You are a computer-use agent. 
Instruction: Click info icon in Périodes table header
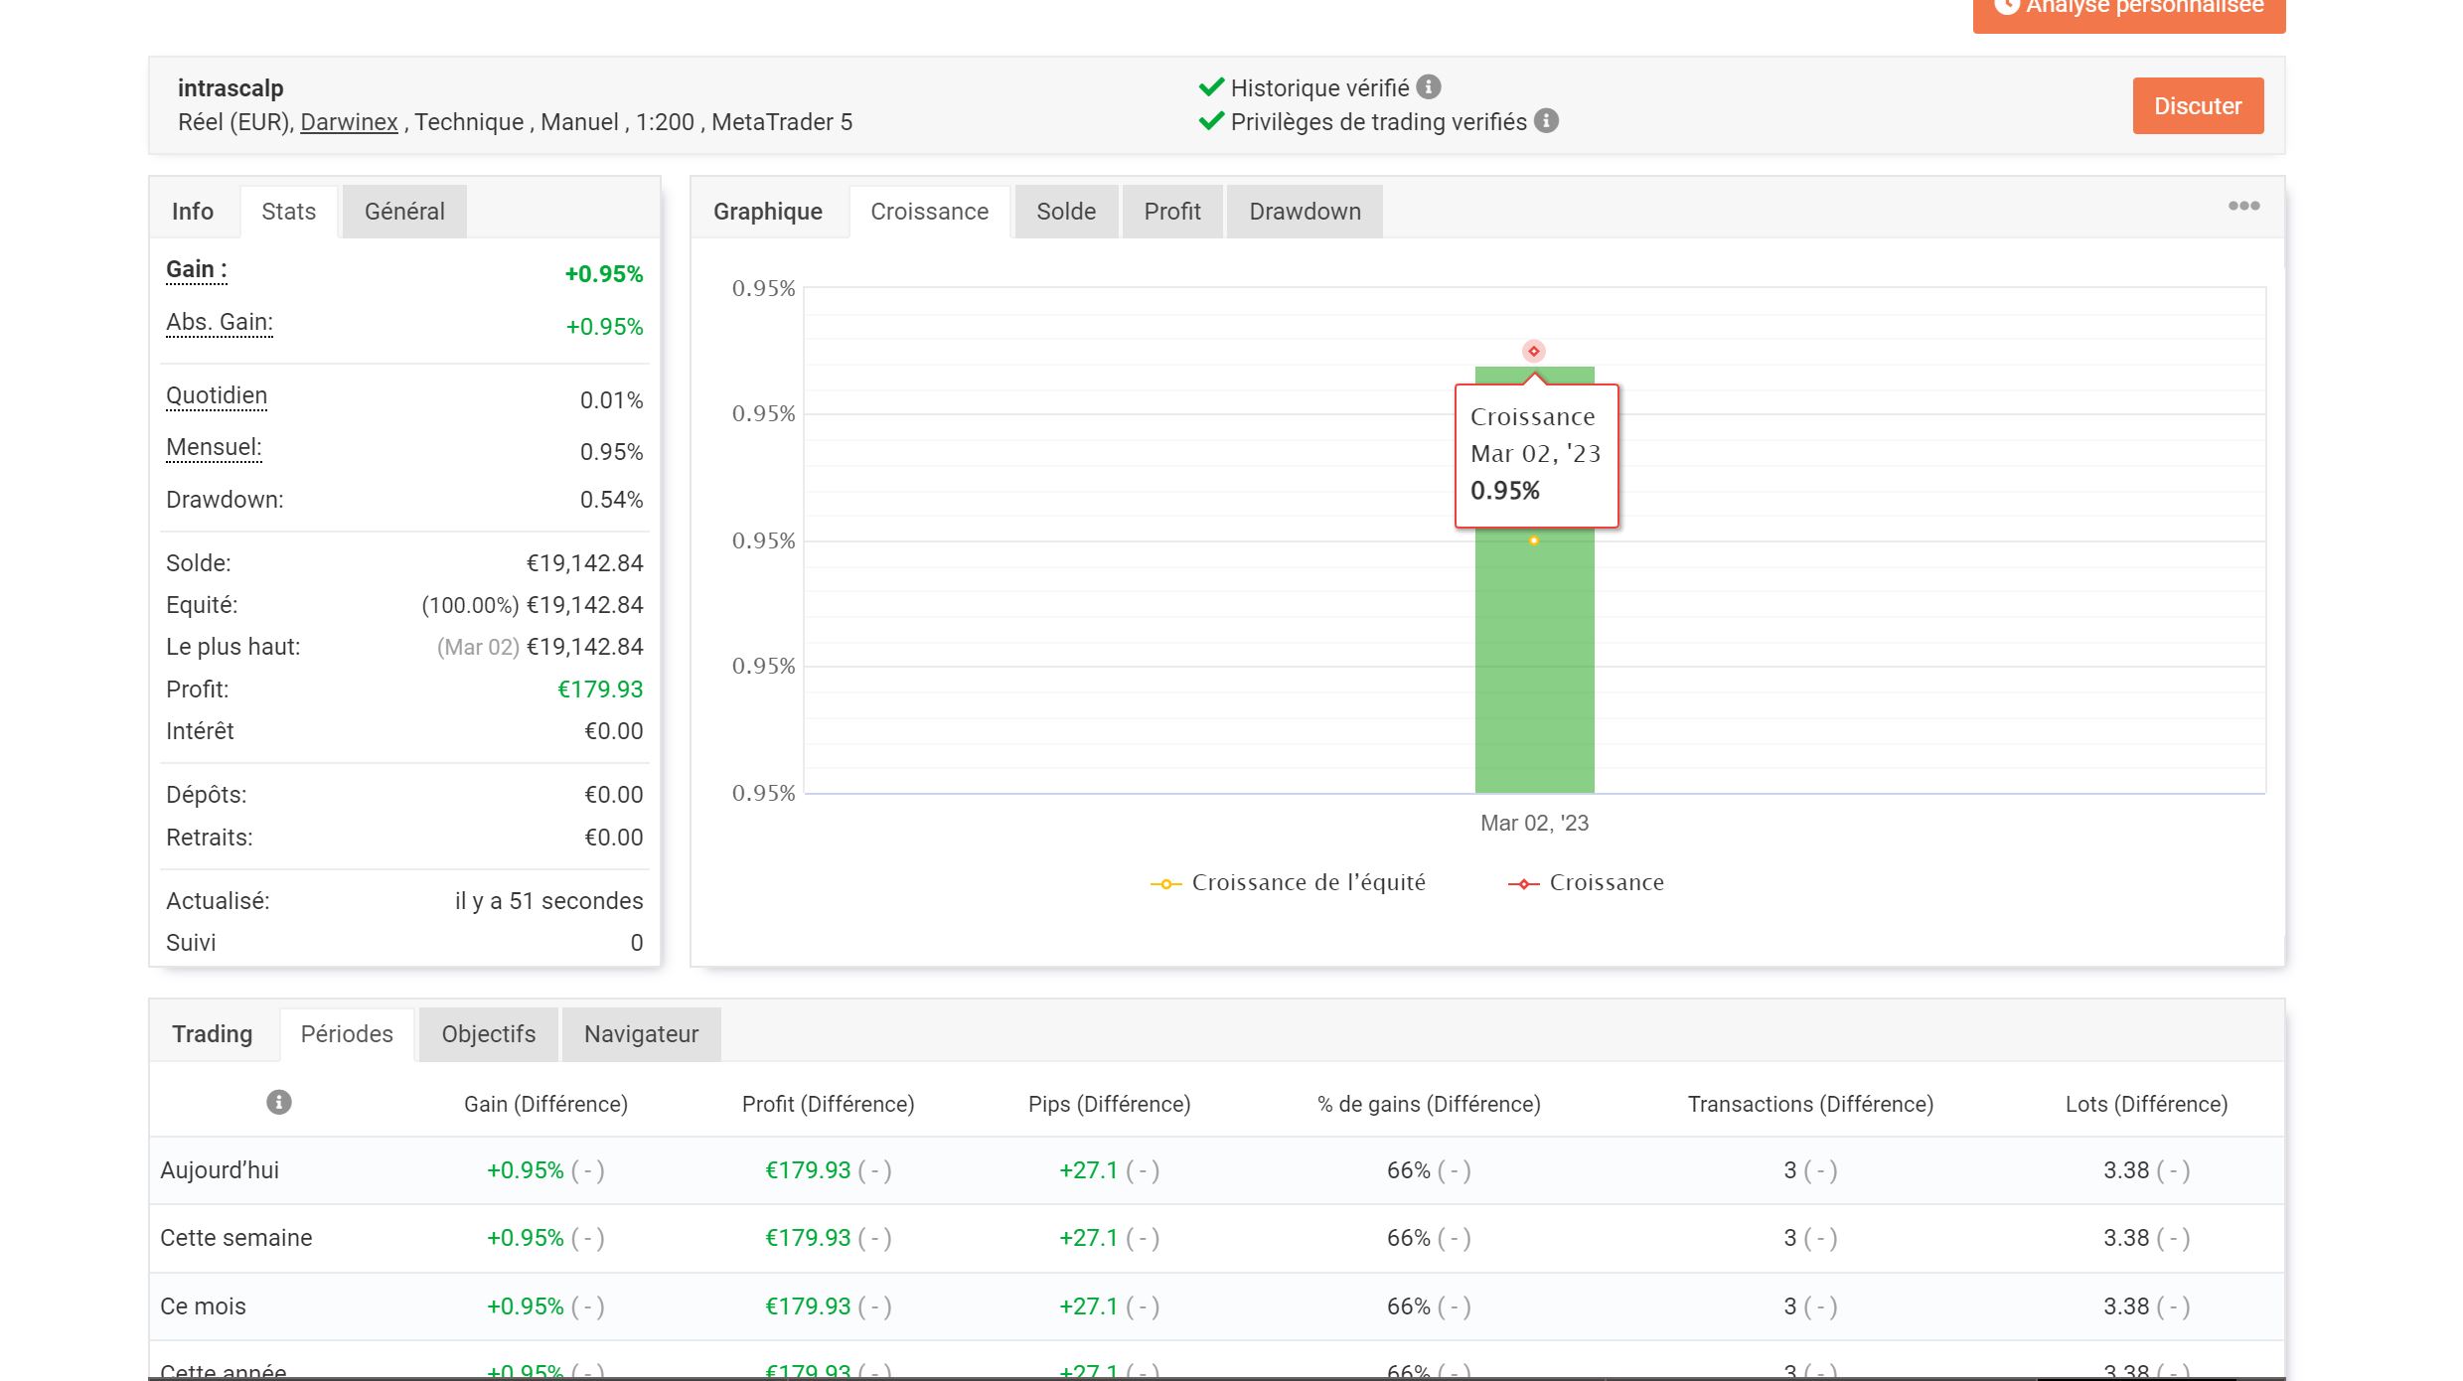click(279, 1103)
